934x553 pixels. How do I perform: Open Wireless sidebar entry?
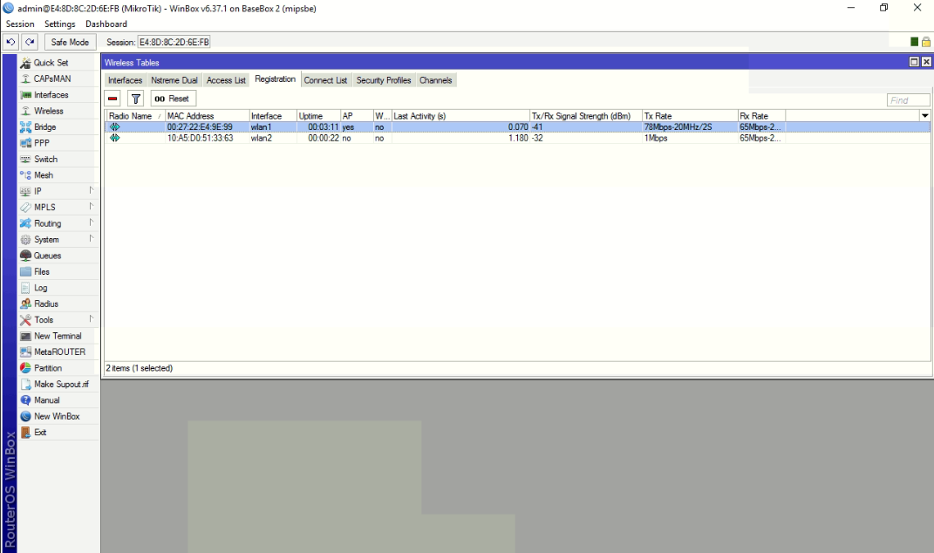58,111
